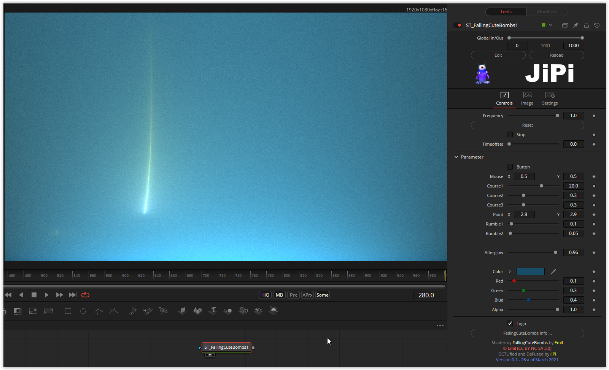The height and width of the screenshot is (370, 609).
Task: Click the Reset button
Action: (x=528, y=125)
